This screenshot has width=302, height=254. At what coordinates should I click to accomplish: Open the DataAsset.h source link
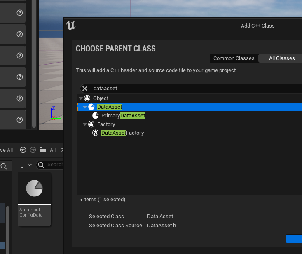point(162,225)
